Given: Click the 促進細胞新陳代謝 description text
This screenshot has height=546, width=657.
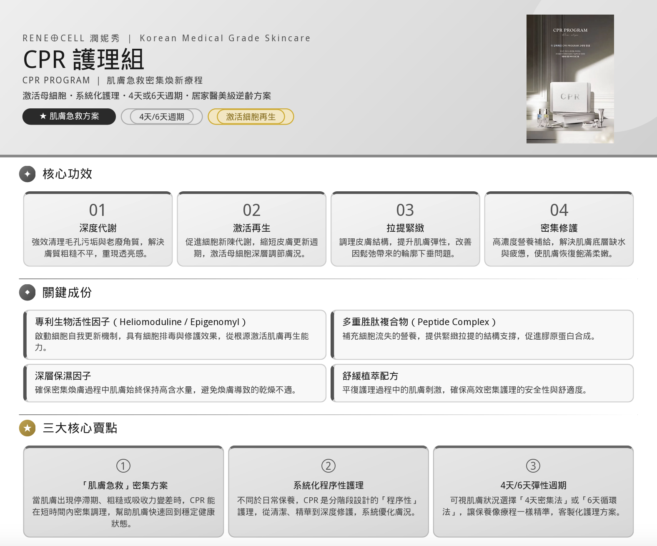Looking at the screenshot, I should pyautogui.click(x=251, y=248).
